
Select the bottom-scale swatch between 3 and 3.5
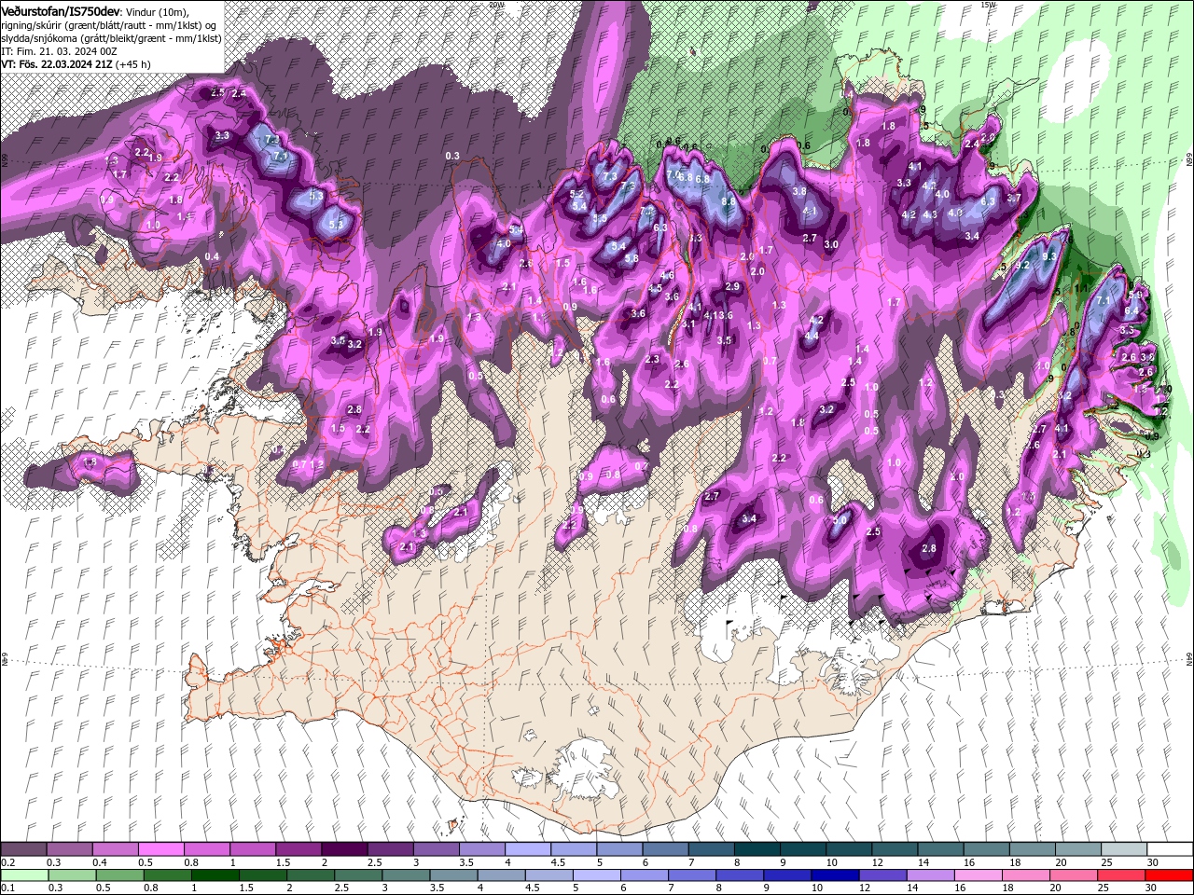click(406, 875)
